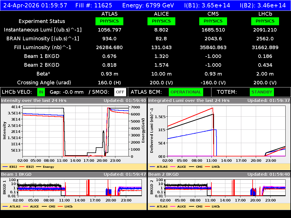The image size is (291, 218).
Task: Select ALICE Beam 2 BKGD value 1.574
Action: coord(161,65)
